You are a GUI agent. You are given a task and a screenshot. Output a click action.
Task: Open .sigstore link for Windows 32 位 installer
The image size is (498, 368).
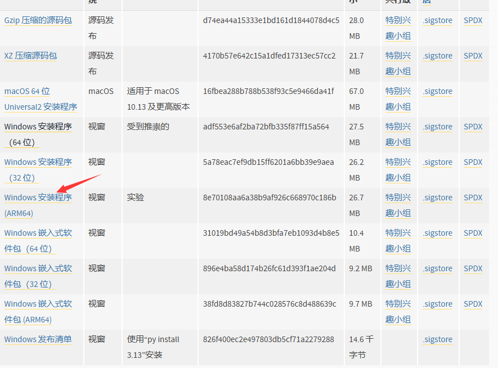[437, 162]
